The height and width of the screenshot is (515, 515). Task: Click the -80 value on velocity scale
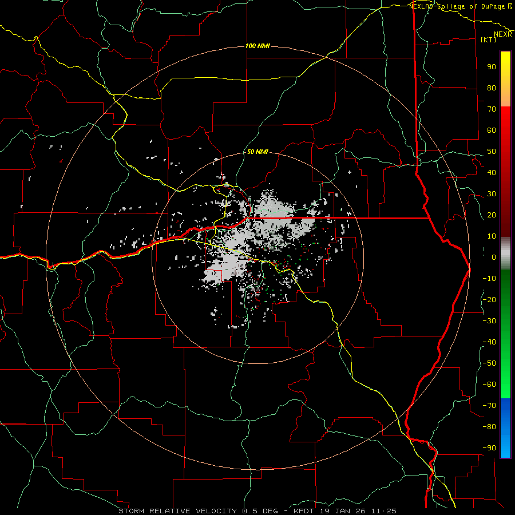coord(489,427)
